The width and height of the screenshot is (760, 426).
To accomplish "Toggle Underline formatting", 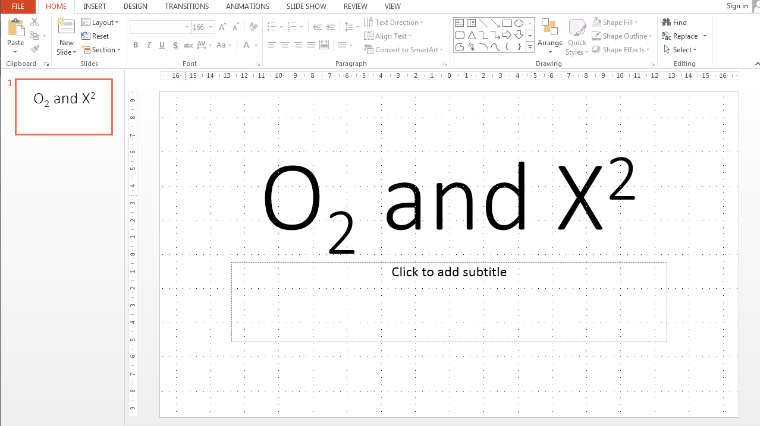I will 162,45.
